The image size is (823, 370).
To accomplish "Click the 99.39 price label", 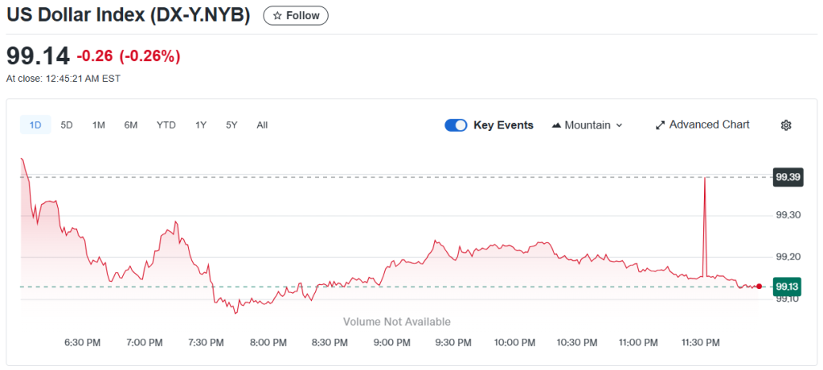I will [788, 177].
